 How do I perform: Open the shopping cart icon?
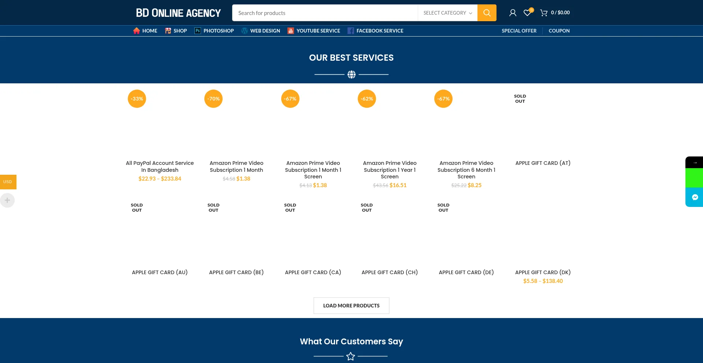[x=544, y=13]
